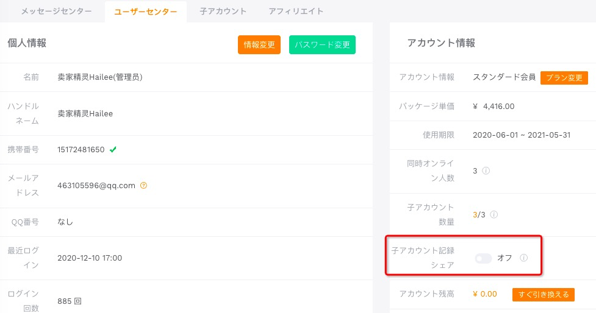This screenshot has height=313, width=596.
Task: Click the オフ status label
Action: point(504,258)
